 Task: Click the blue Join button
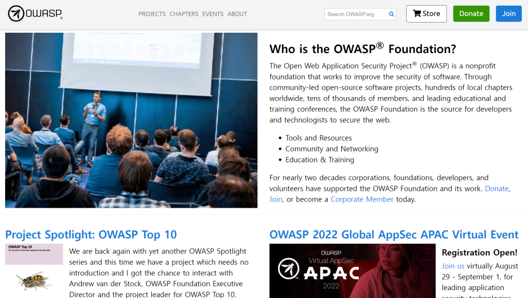(508, 14)
